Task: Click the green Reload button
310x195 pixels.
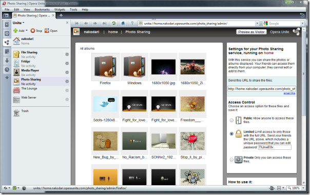Action: point(113,23)
